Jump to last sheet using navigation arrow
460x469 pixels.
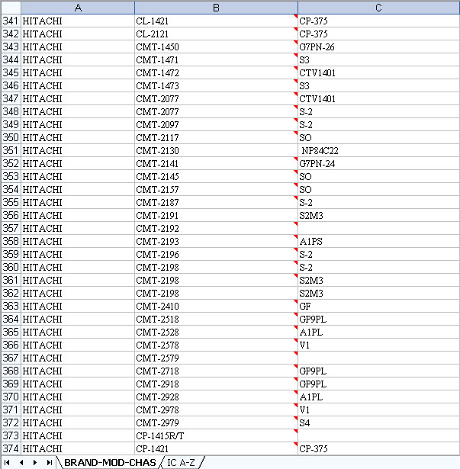coord(48,463)
